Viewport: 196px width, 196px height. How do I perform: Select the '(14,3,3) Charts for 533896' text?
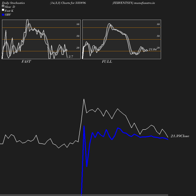pos(68,3)
